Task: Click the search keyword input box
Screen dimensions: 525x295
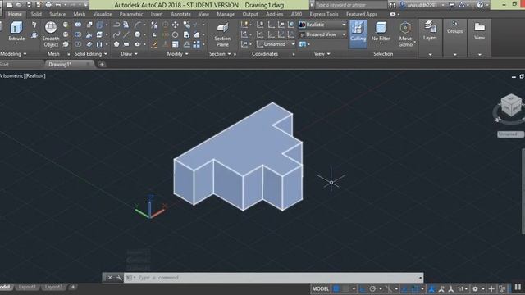Action: 351,5
